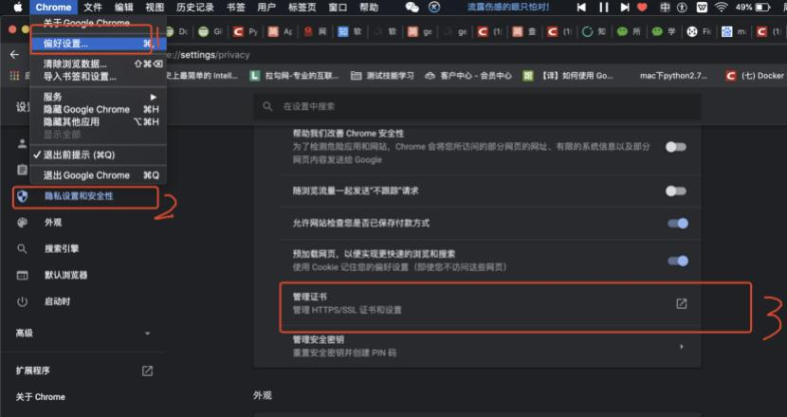Image resolution: width=787 pixels, height=417 pixels.
Task: Open the 帮助 menu
Action: (369, 7)
